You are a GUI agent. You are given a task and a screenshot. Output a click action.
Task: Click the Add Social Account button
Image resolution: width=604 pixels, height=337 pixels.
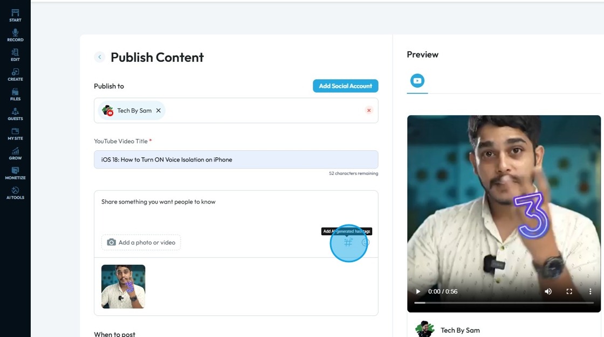coord(345,86)
